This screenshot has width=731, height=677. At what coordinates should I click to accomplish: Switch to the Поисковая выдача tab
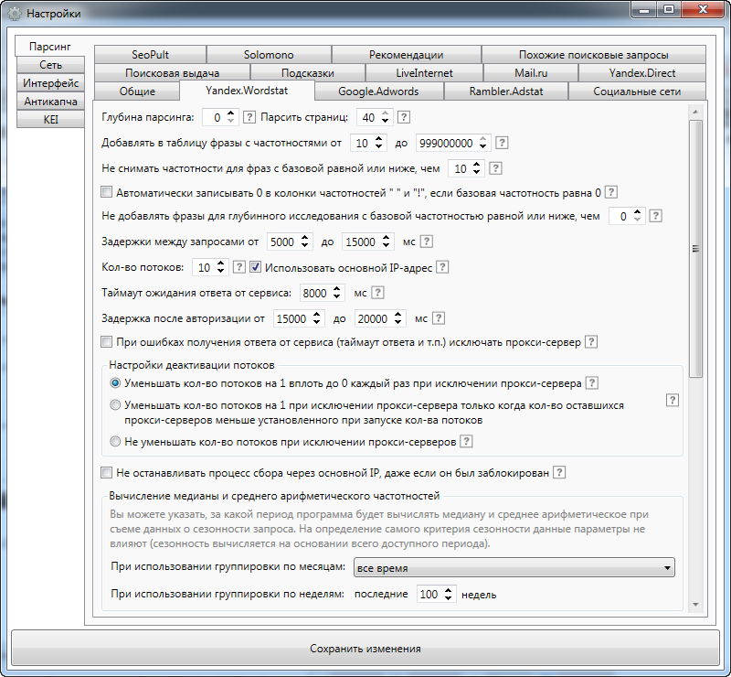coord(172,73)
